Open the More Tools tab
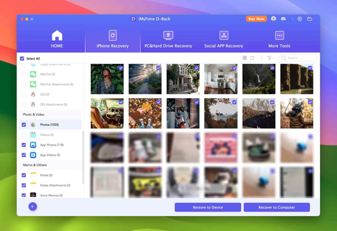The image size is (337, 231). tap(279, 39)
